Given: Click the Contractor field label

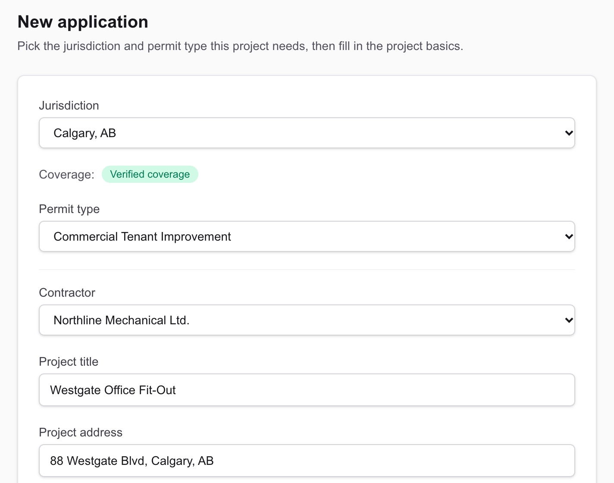Looking at the screenshot, I should tap(67, 293).
